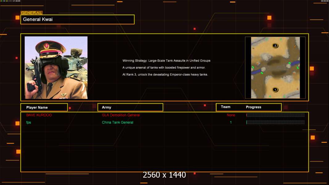Click the 2560 x 1440 resolution text
This screenshot has height=185, width=329.
point(164,175)
